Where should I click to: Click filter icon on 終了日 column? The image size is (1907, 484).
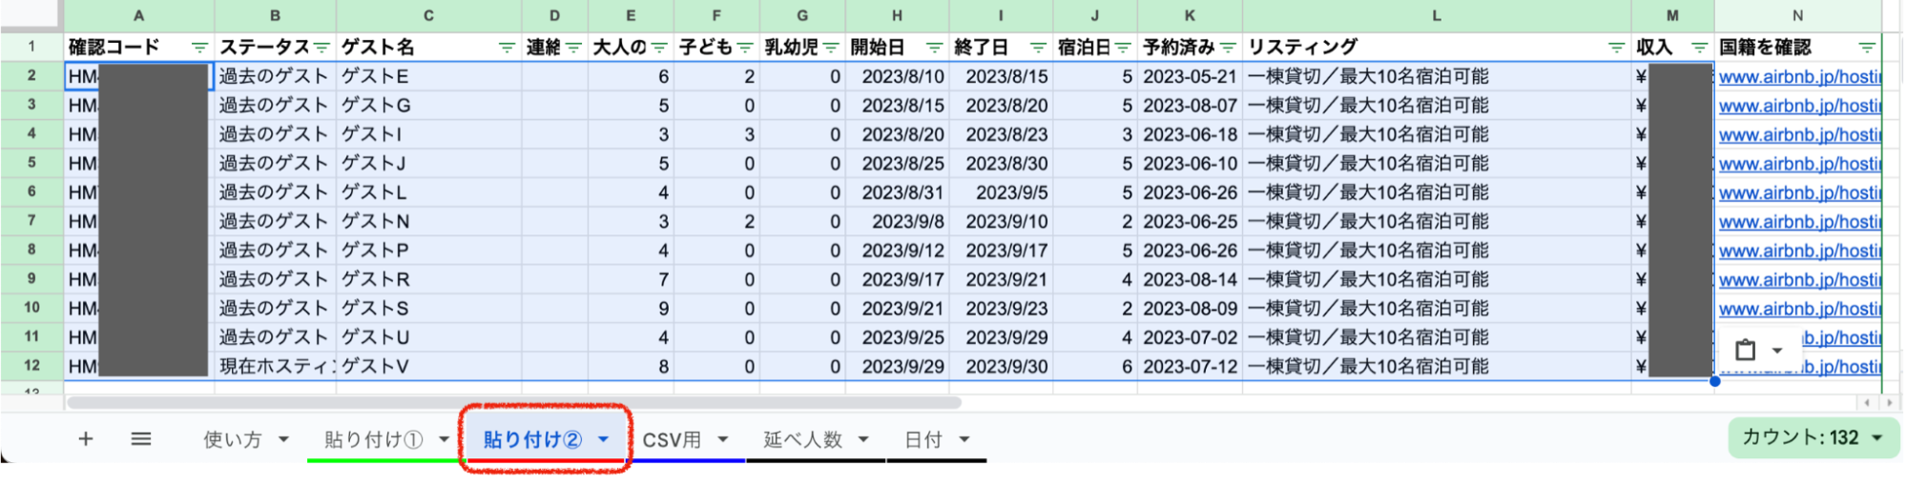tap(1038, 48)
